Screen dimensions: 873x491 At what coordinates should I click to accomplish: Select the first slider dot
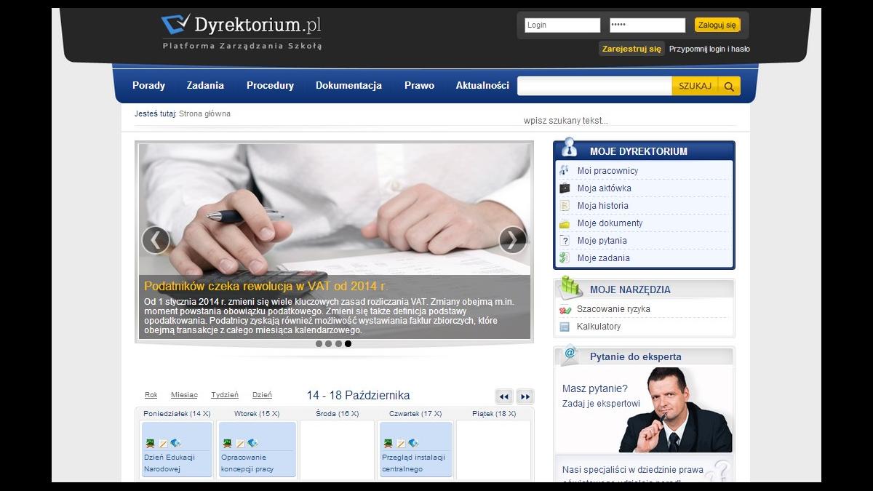[x=319, y=344]
